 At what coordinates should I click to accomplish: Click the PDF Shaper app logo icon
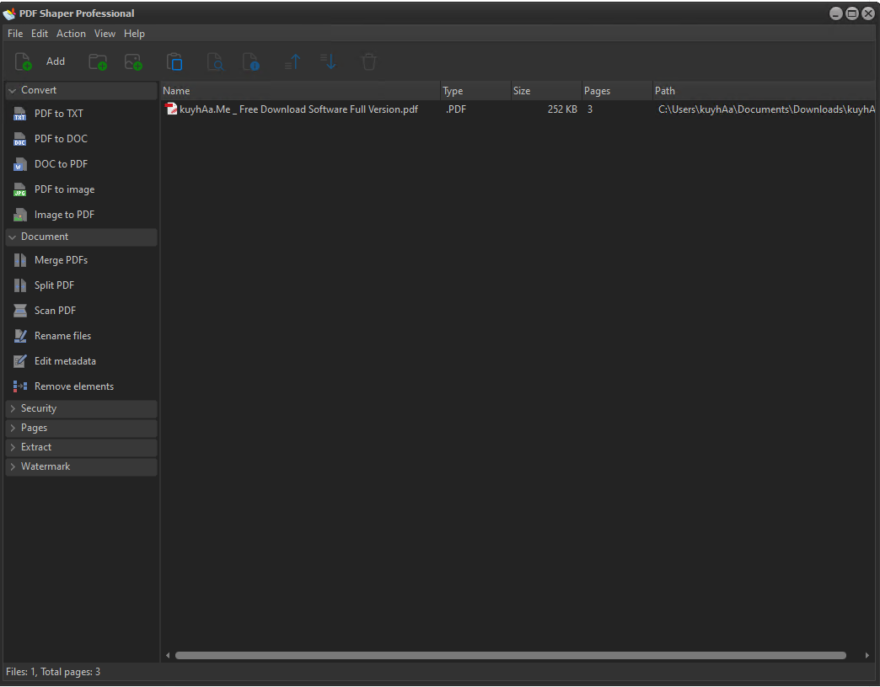[9, 13]
